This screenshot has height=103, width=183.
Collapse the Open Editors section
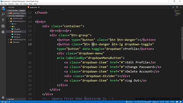(7, 11)
